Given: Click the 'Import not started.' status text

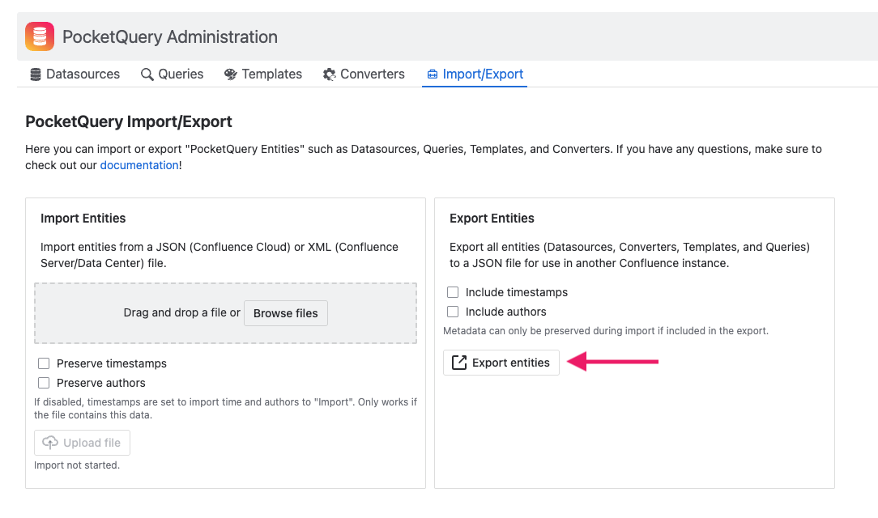Looking at the screenshot, I should (x=77, y=465).
